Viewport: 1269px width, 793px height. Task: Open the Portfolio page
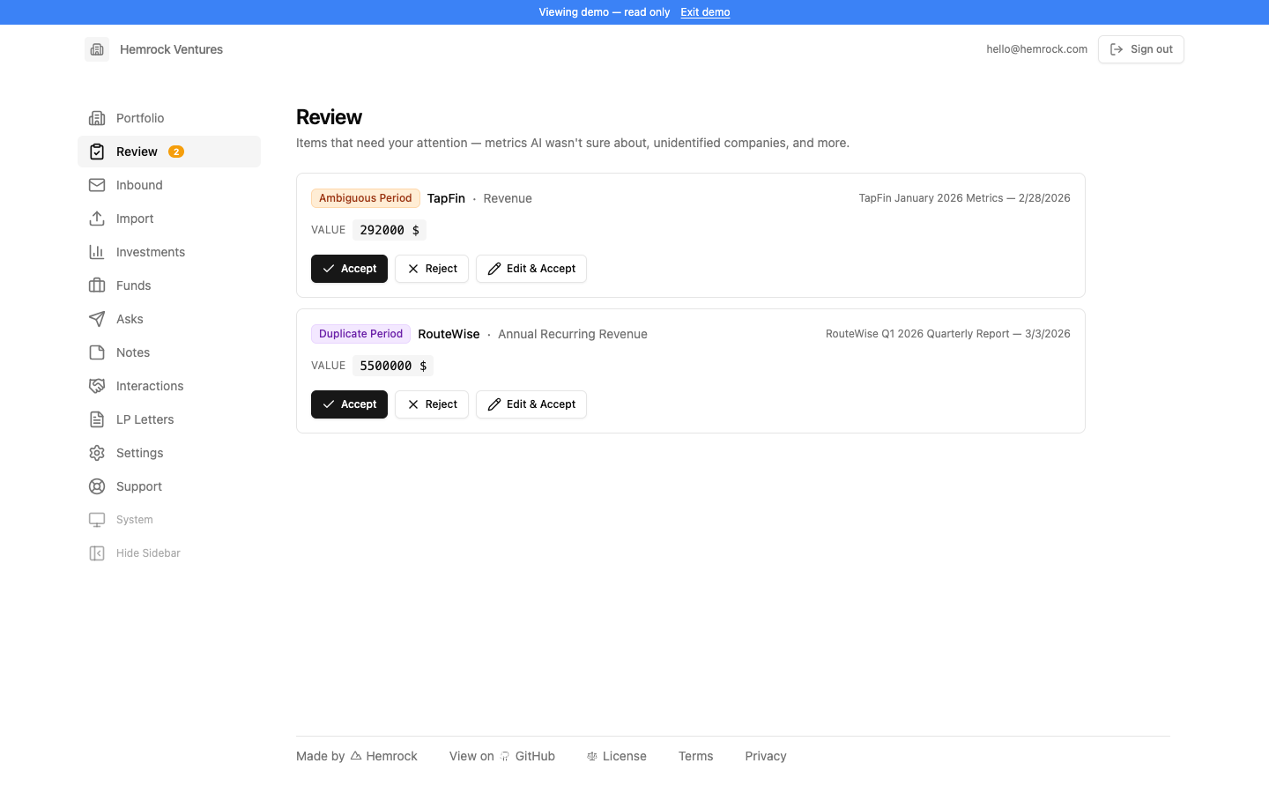(169, 118)
